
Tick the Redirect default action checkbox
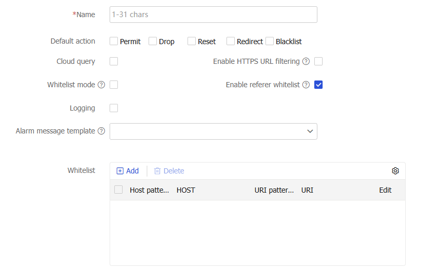click(231, 41)
